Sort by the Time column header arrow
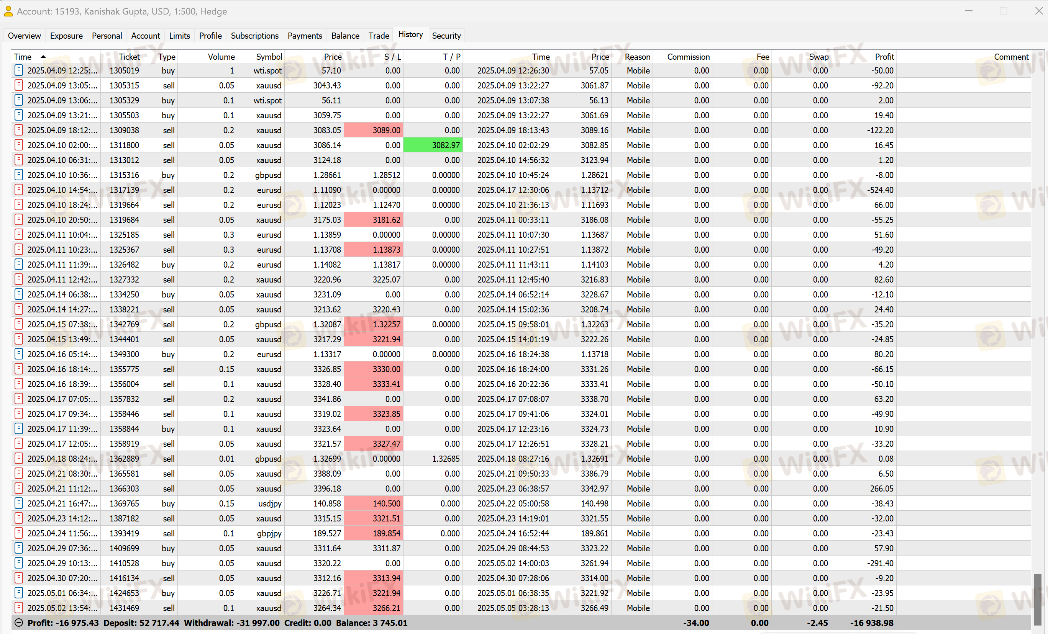This screenshot has width=1048, height=634. coord(43,57)
